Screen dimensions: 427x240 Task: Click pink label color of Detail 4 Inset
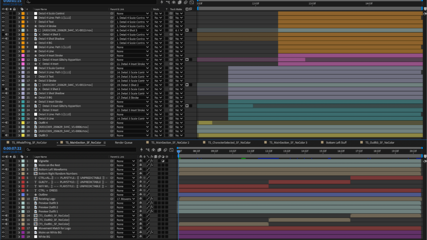coord(23,64)
